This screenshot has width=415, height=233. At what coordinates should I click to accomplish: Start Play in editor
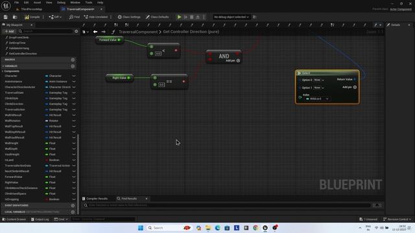(179, 17)
